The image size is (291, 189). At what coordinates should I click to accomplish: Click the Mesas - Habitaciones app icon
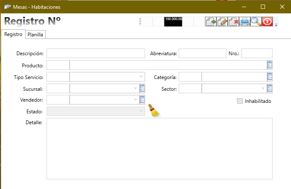[x=7, y=7]
